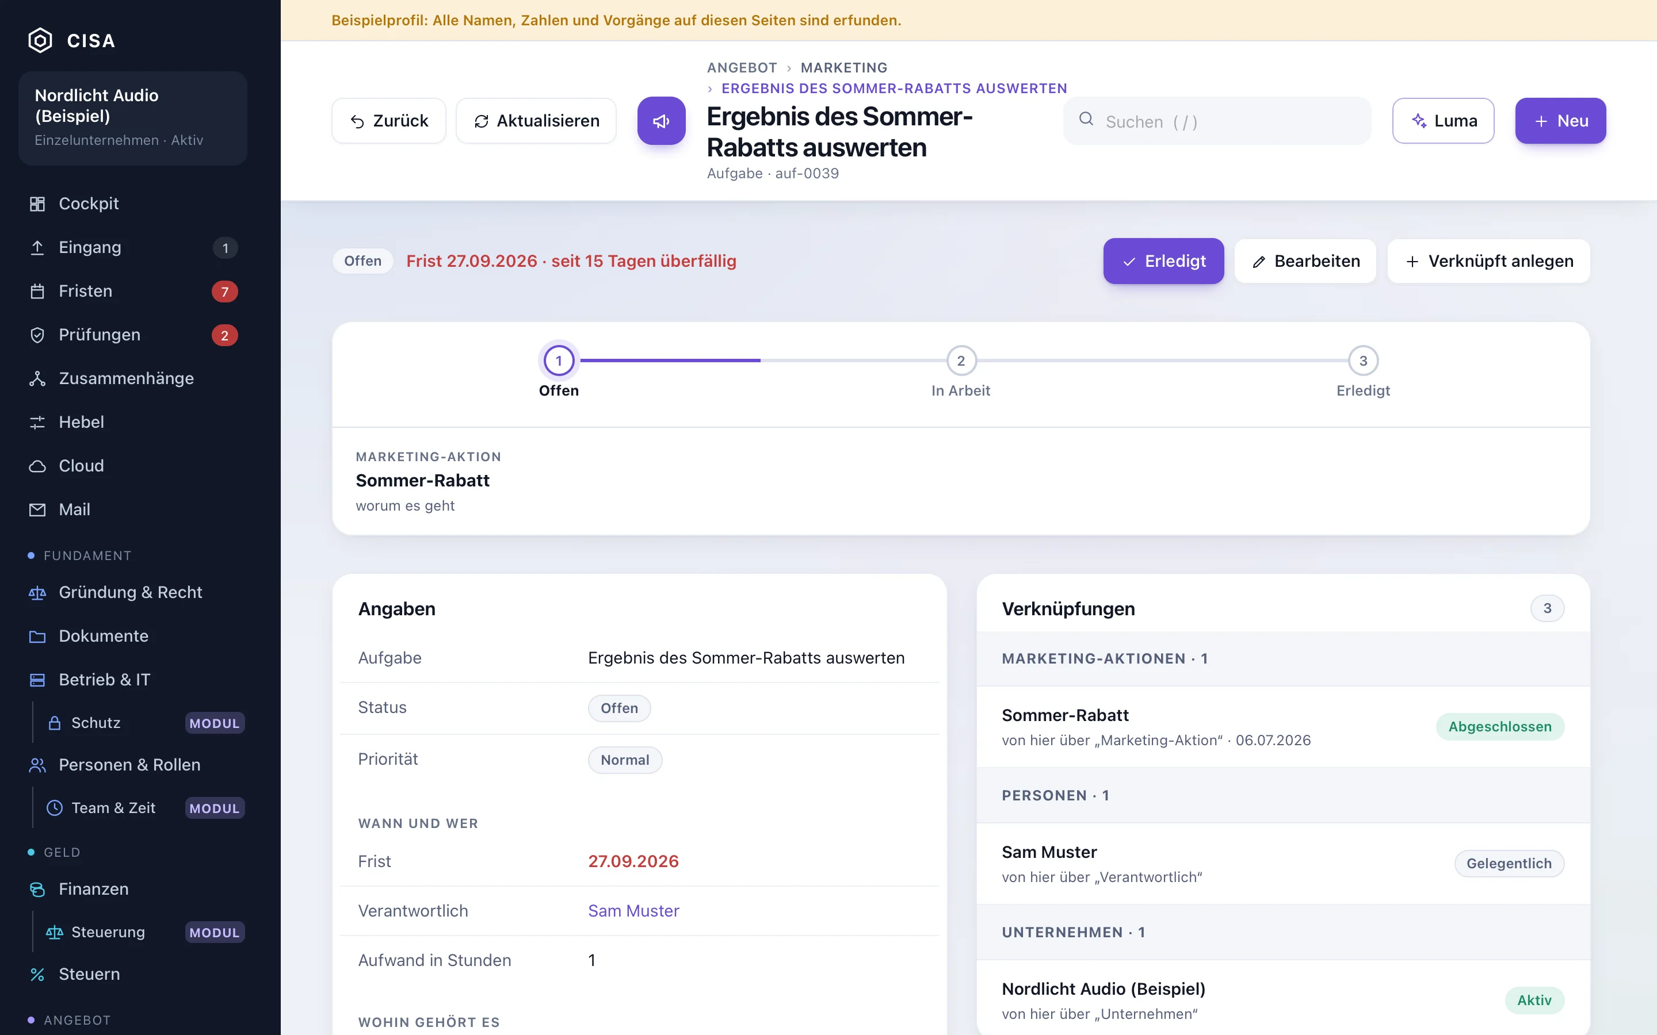
Task: Open Cloud in the sidebar
Action: (x=133, y=466)
